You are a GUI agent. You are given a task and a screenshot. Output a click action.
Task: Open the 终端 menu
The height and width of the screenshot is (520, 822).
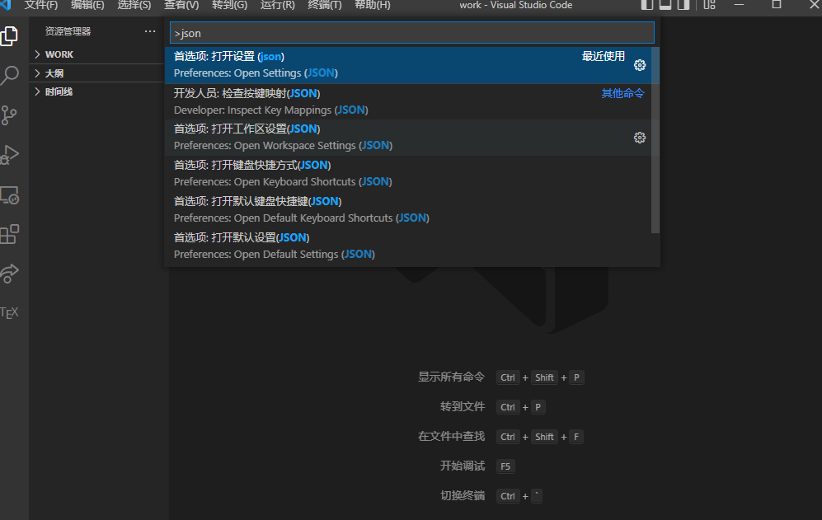(324, 6)
